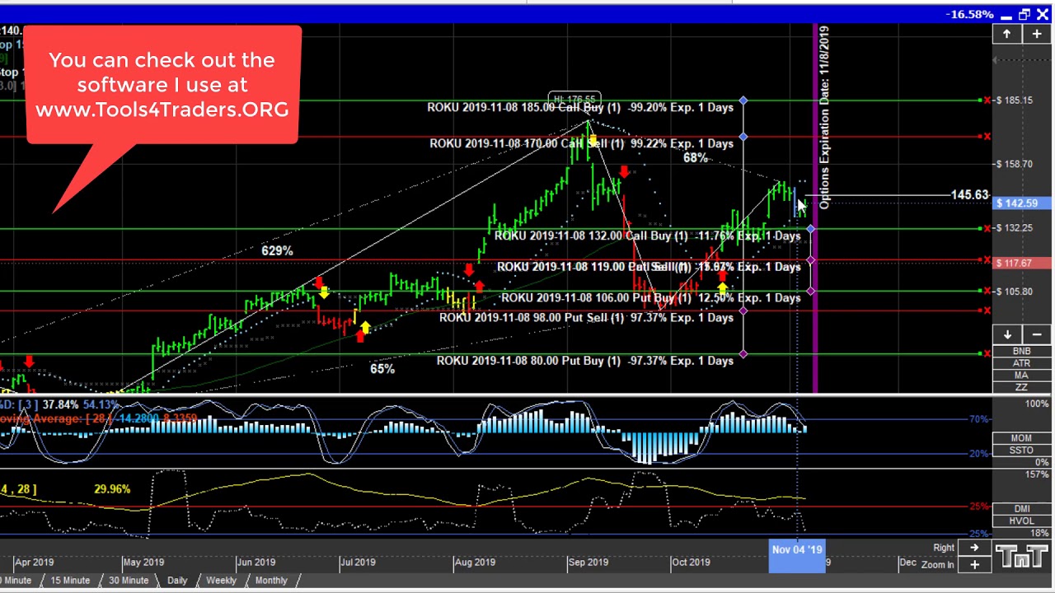Click the 132.00 Call Buy option label
The image size is (1055, 593).
(x=647, y=236)
